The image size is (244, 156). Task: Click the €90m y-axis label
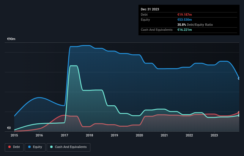[11, 39]
